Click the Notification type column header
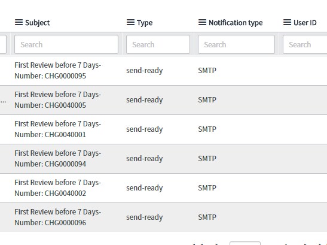The width and height of the screenshot is (327, 245). click(236, 23)
